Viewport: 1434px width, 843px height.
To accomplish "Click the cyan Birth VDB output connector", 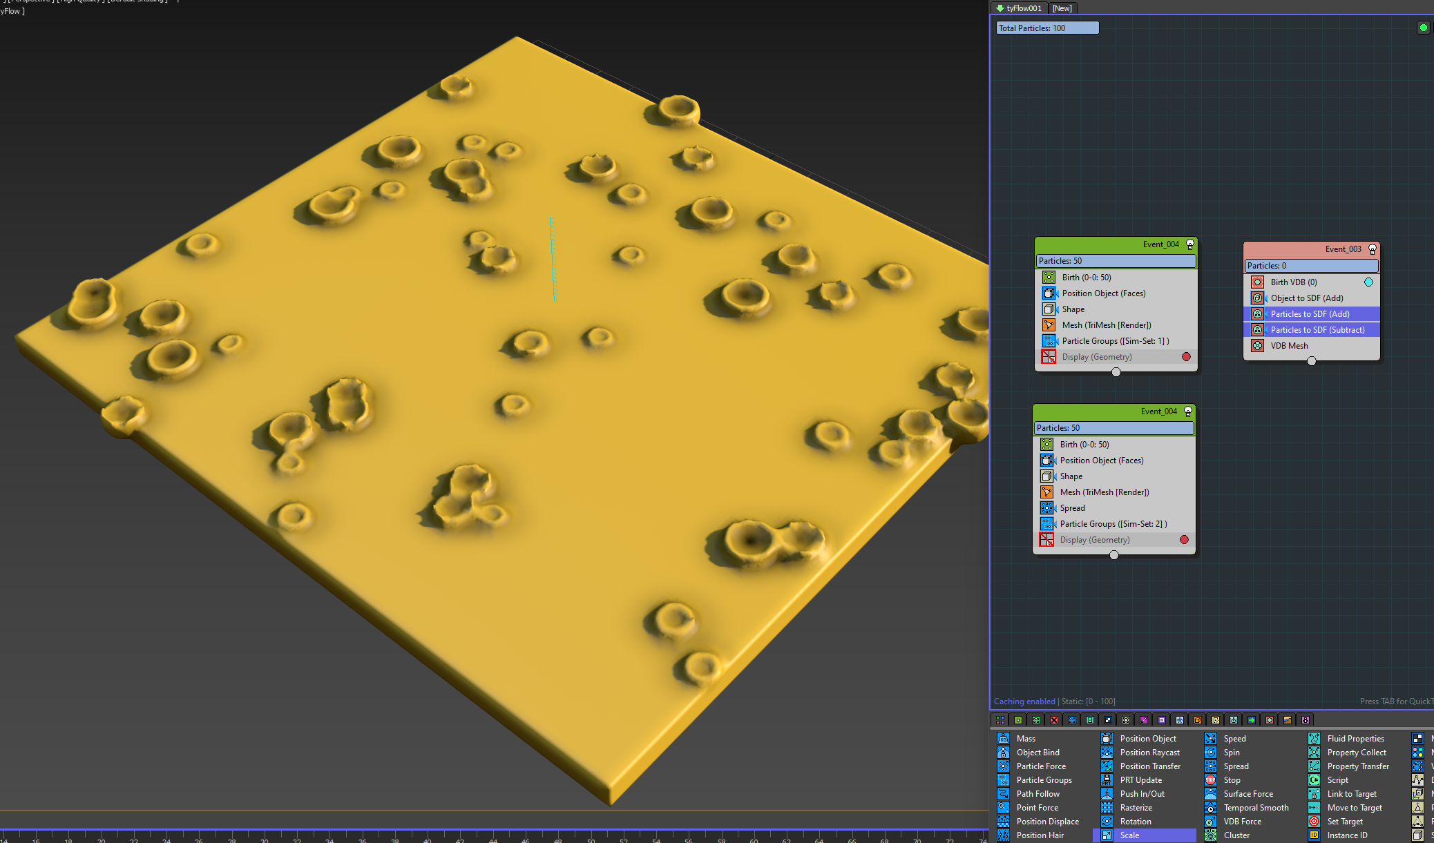I will [x=1368, y=282].
